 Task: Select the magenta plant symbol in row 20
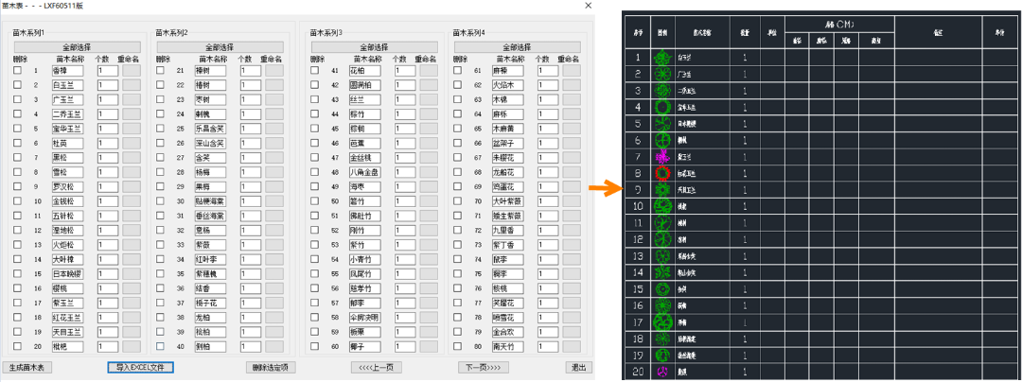662,371
